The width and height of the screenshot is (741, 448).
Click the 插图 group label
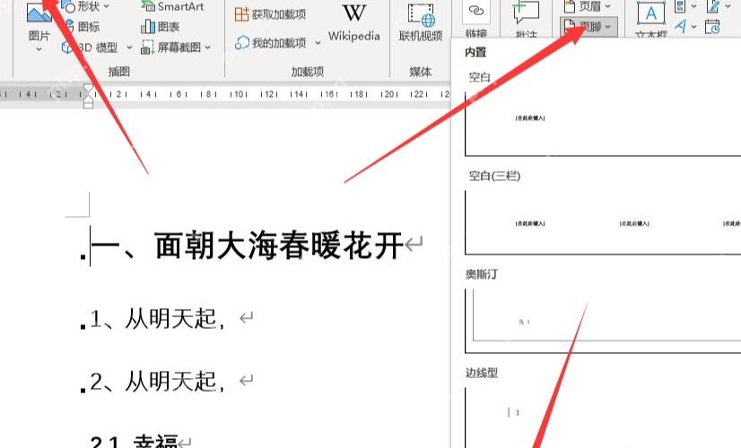(119, 72)
